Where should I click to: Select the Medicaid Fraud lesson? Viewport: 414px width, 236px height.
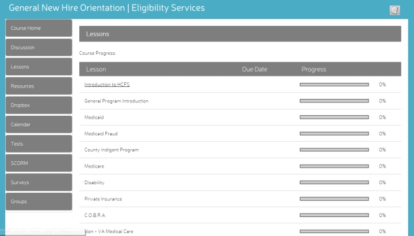tap(103, 134)
